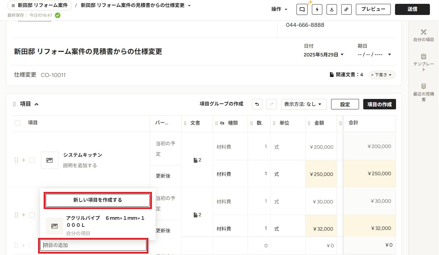Open the 表示方法: なし dropdown
Screen dimensions: 439x255
tap(304, 104)
